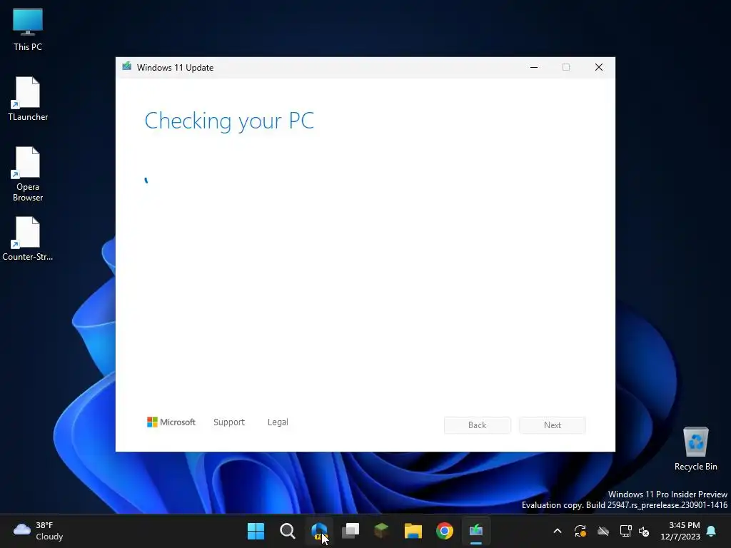This screenshot has width=731, height=548.
Task: Select Windows 11 Update taskbar icon
Action: pos(475,531)
